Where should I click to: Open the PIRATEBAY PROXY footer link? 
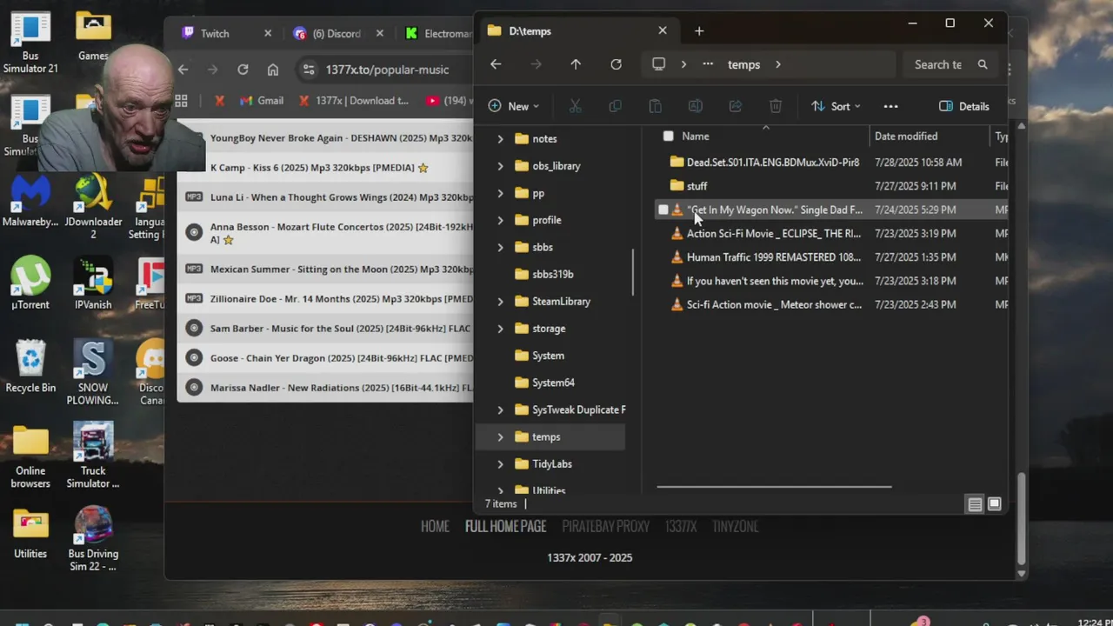[x=605, y=527]
